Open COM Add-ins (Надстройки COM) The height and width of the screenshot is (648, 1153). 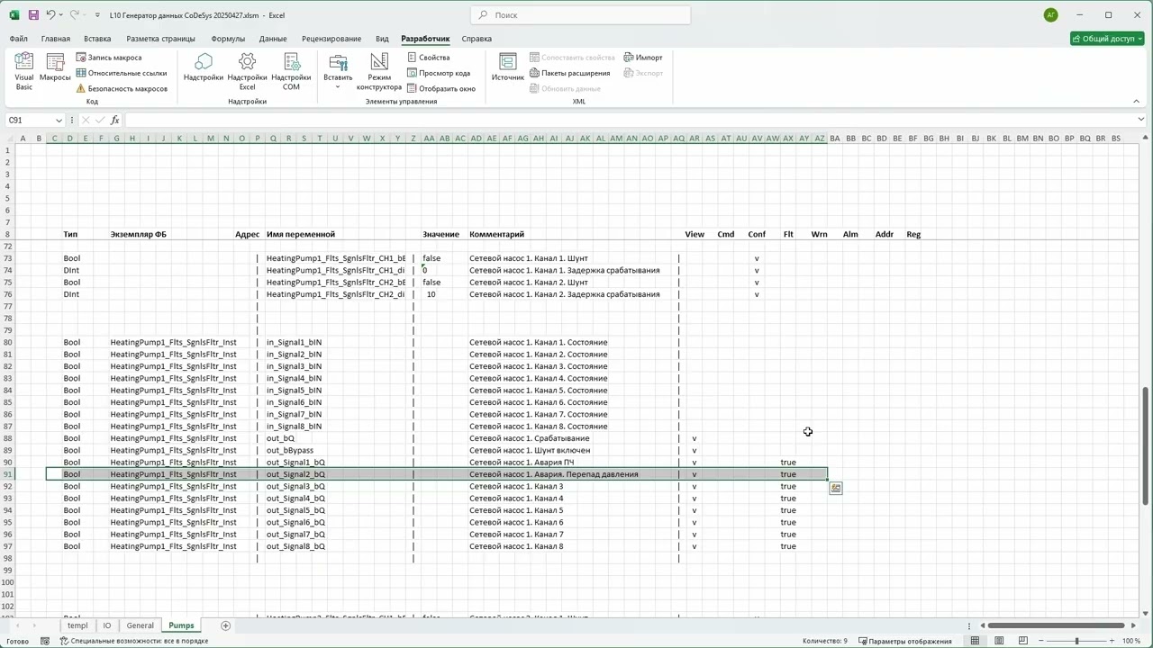pyautogui.click(x=291, y=72)
